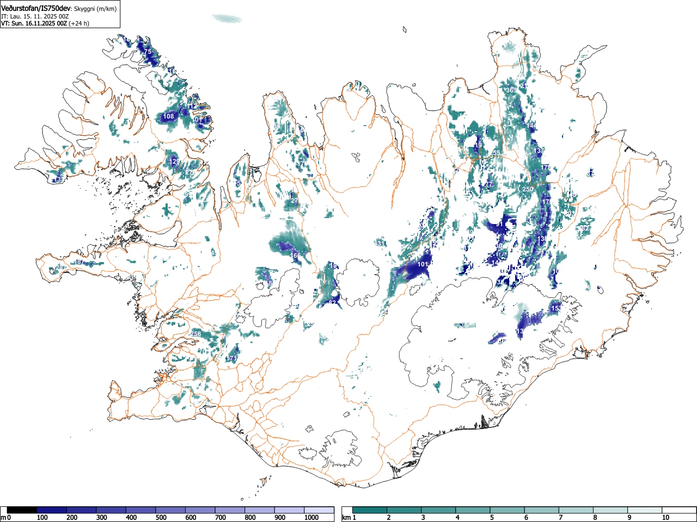Select the 100–200 m dark blue swatch

(x=52, y=510)
